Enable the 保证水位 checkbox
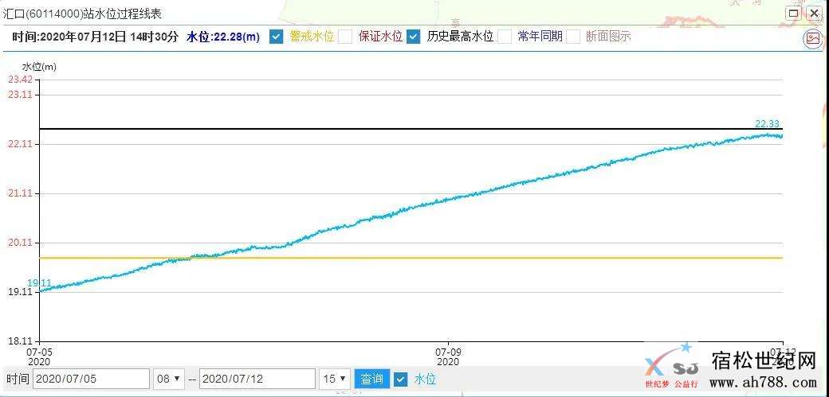 (345, 37)
